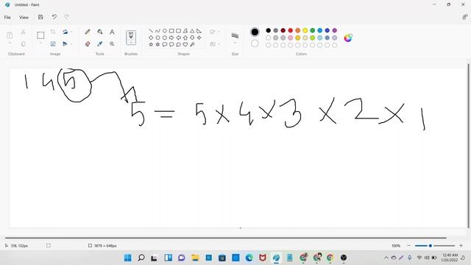Choose the Line shape
The width and height of the screenshot is (471, 265).
tap(151, 31)
